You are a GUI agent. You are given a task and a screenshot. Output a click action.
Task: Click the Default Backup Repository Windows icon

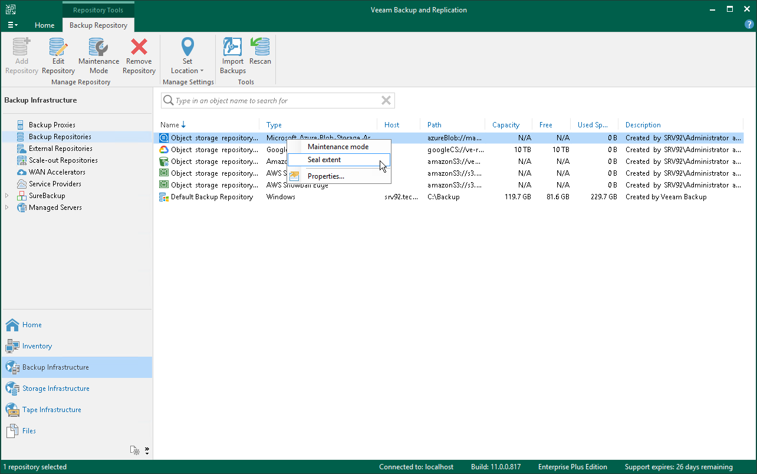[x=164, y=197]
